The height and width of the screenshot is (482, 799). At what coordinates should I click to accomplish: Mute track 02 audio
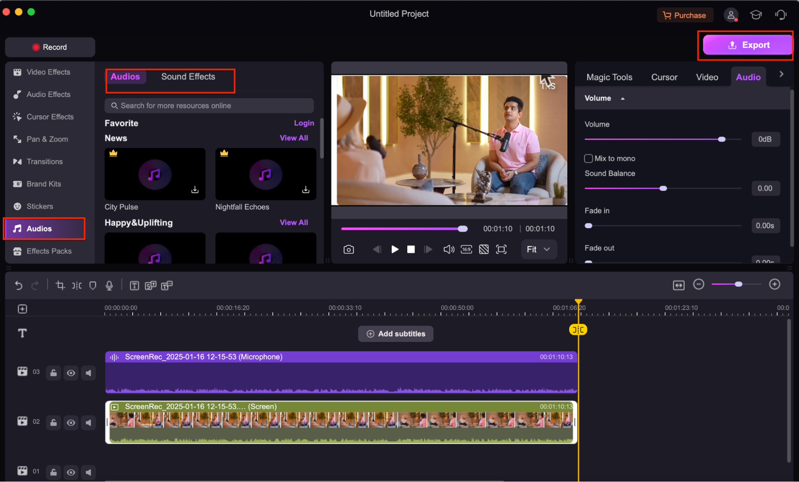(88, 423)
